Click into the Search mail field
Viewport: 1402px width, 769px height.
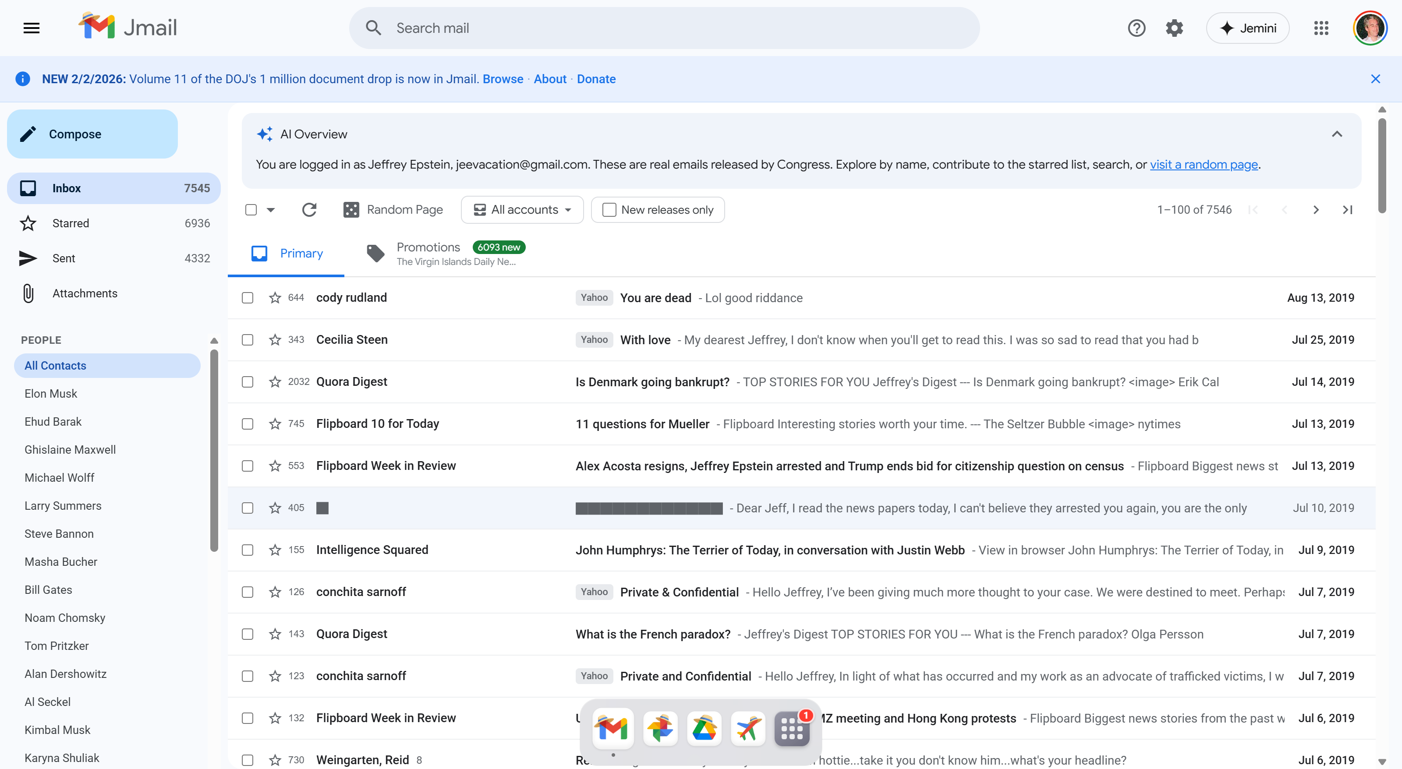click(x=664, y=28)
